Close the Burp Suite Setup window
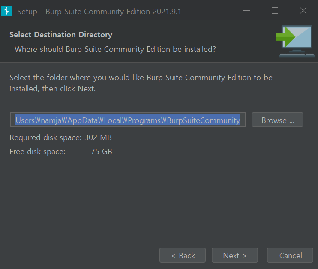This screenshot has height=269, width=318. [303, 11]
